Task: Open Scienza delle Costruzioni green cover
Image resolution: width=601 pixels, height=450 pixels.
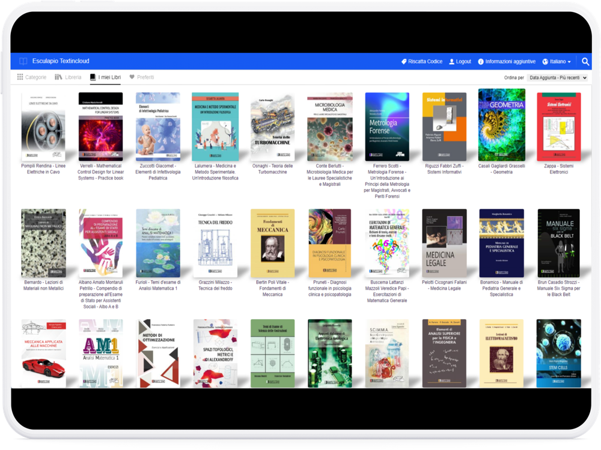Action: pos(272,353)
